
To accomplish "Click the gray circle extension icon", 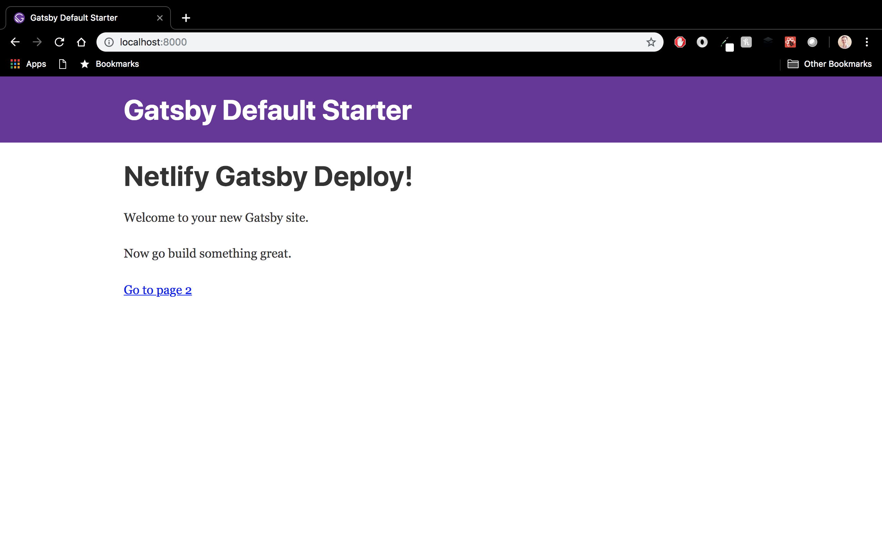I will pyautogui.click(x=812, y=42).
